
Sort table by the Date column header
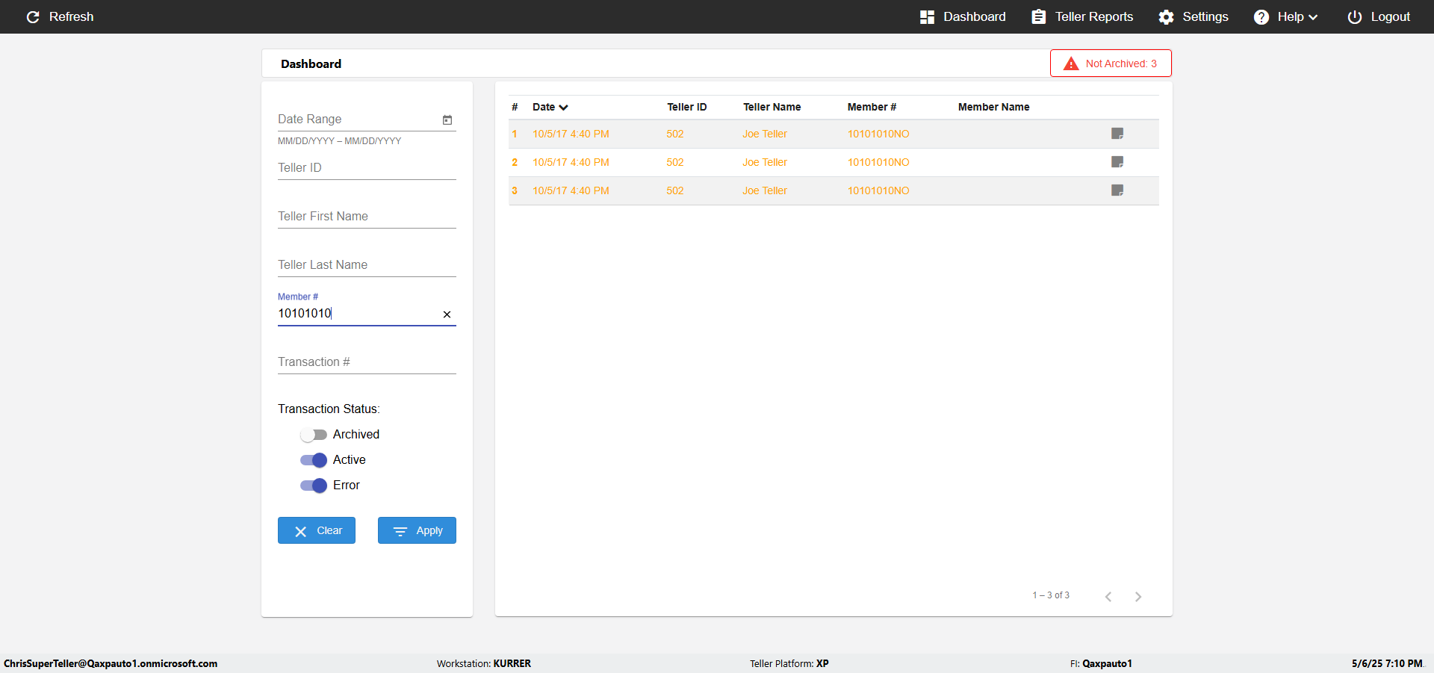tap(550, 107)
